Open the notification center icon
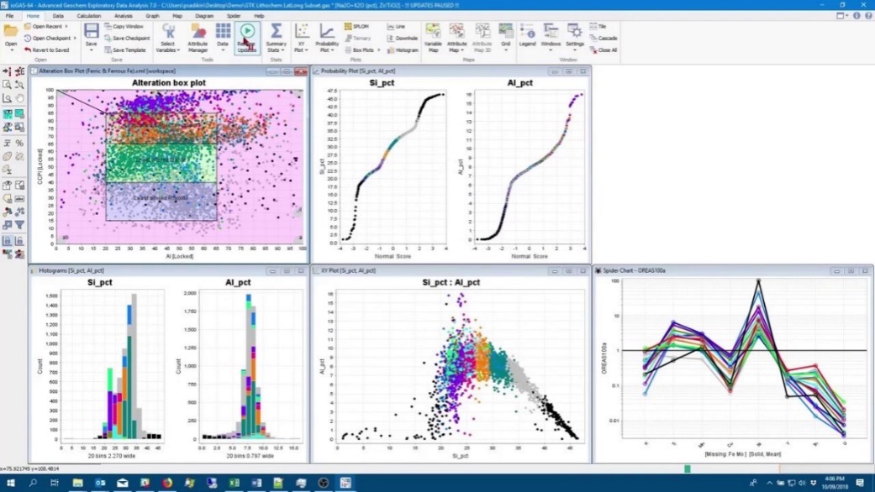Screen dimensions: 875x492 point(860,483)
